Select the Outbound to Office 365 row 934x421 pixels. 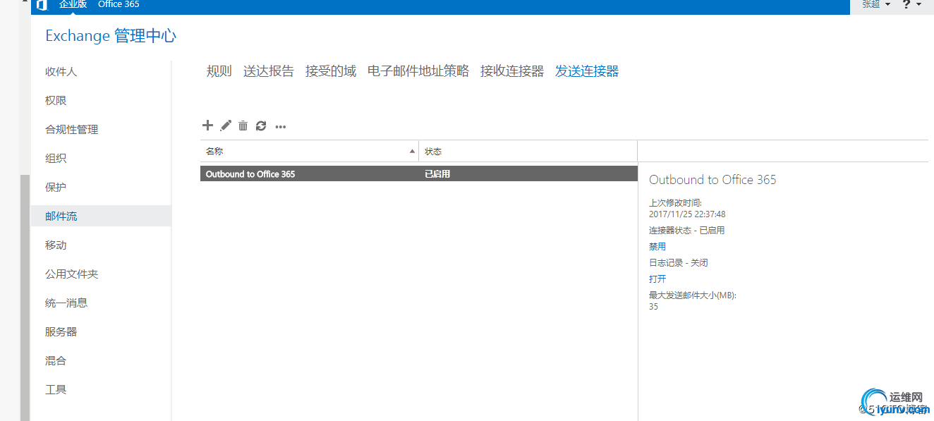(419, 173)
